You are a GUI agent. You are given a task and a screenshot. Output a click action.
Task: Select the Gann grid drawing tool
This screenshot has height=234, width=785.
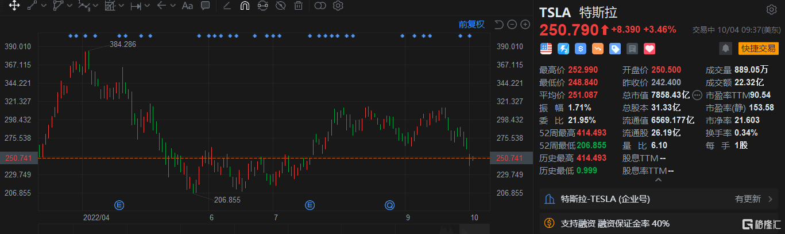coord(110,6)
